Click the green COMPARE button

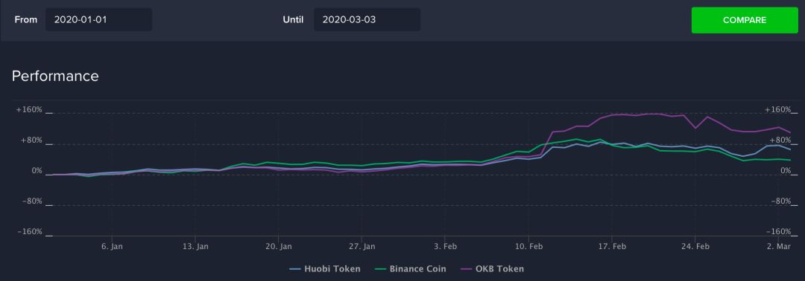[745, 21]
